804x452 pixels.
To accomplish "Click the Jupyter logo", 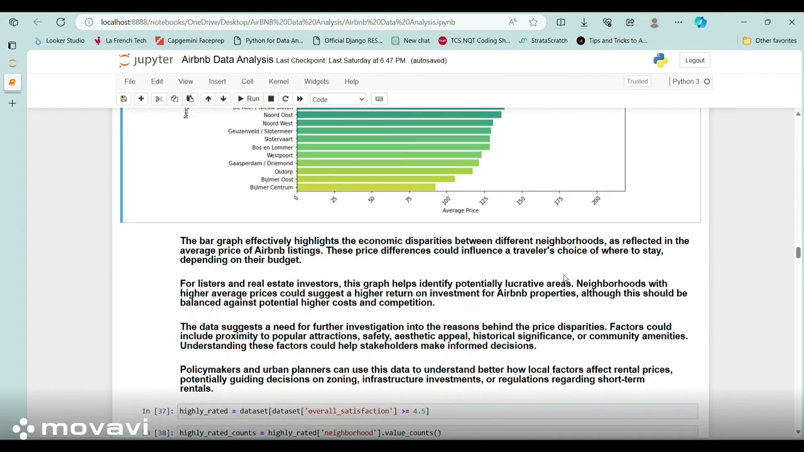I will pyautogui.click(x=146, y=60).
